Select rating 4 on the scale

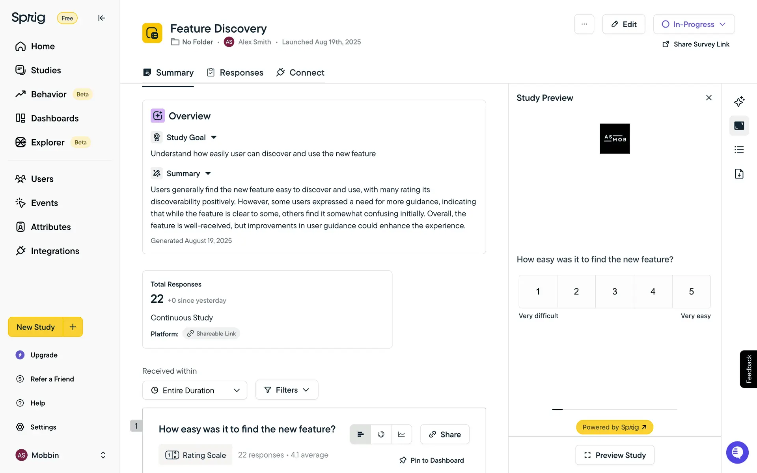click(653, 292)
